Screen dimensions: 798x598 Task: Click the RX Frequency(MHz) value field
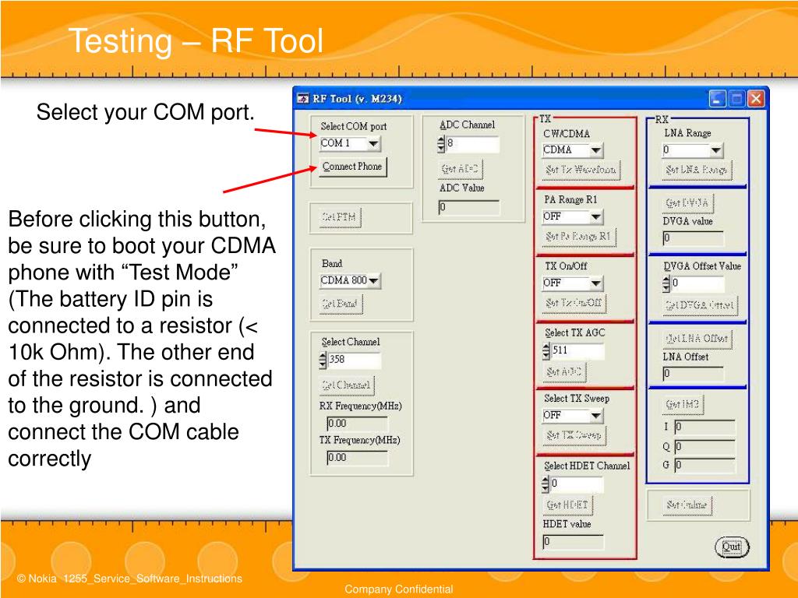pyautogui.click(x=357, y=424)
